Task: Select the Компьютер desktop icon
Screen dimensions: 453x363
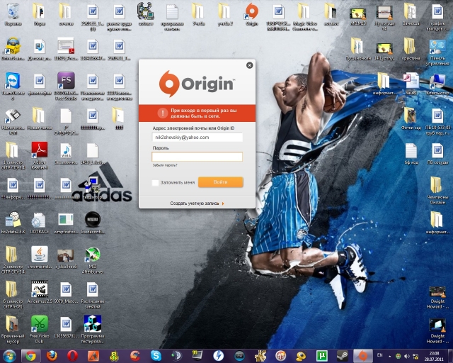Action: click(x=437, y=84)
